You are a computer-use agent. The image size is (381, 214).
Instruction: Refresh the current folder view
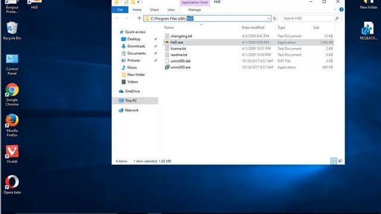click(274, 18)
